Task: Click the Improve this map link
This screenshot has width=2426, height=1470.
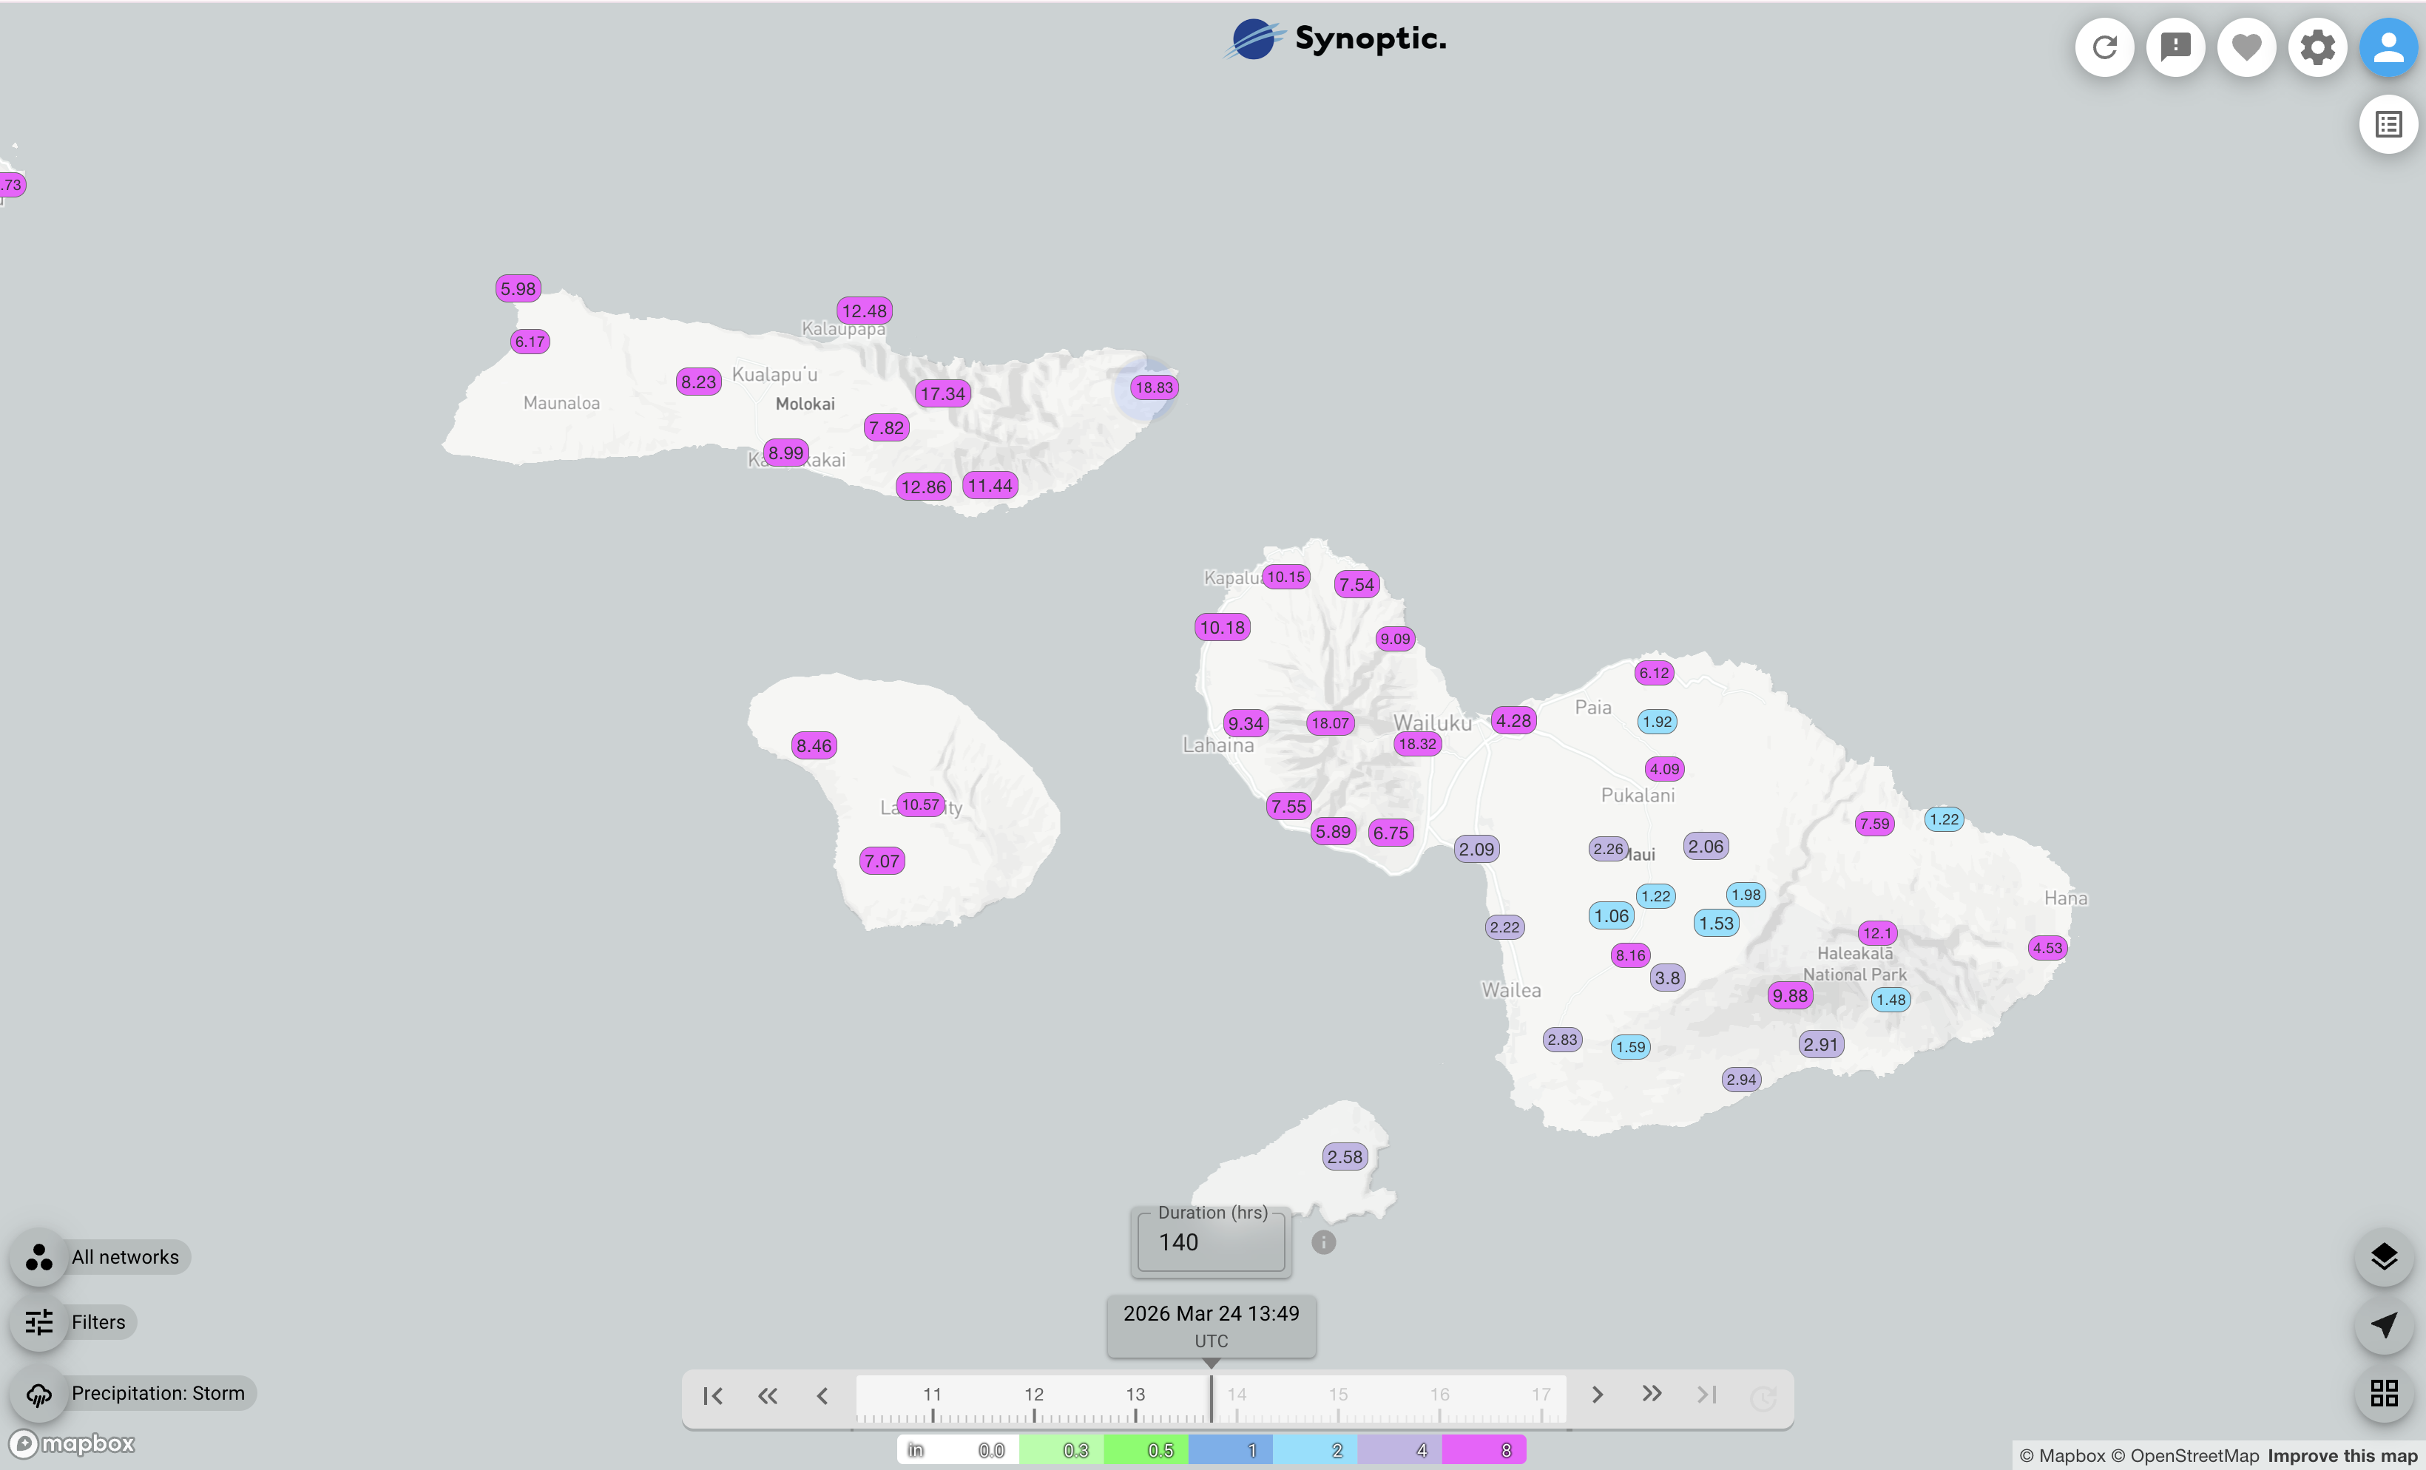Action: (x=2342, y=1455)
